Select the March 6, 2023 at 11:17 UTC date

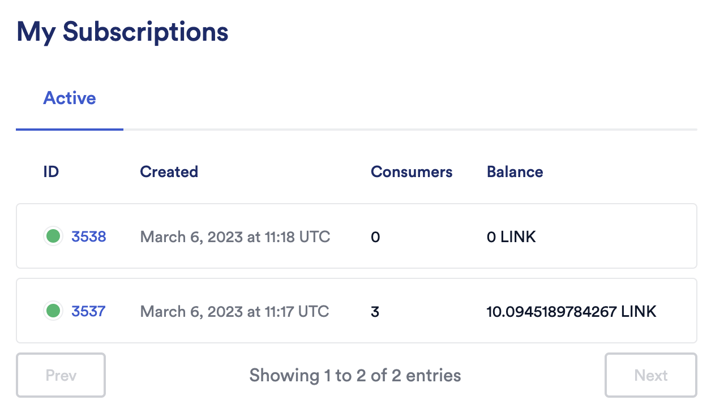234,311
